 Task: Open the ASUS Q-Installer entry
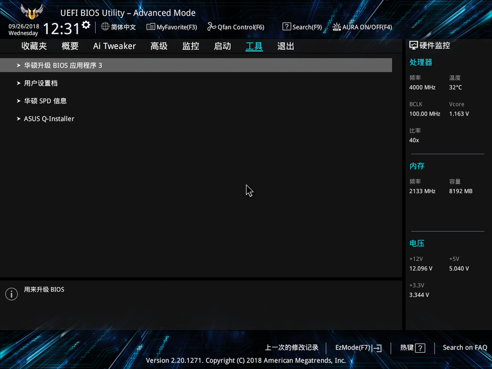point(49,119)
